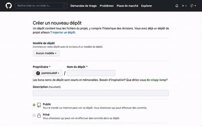Viewport: 202px width, 126px height.
Task: Click slash shortcut icon in search box
Action: tap(64, 6)
